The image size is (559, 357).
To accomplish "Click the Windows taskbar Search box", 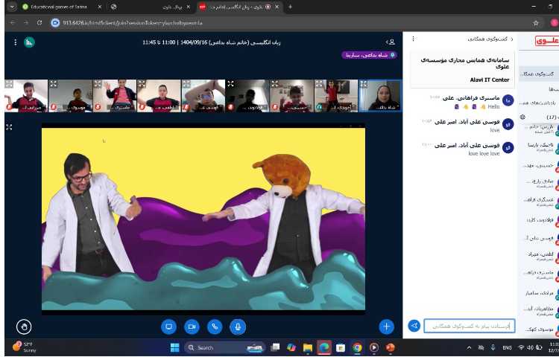I will pyautogui.click(x=225, y=347).
